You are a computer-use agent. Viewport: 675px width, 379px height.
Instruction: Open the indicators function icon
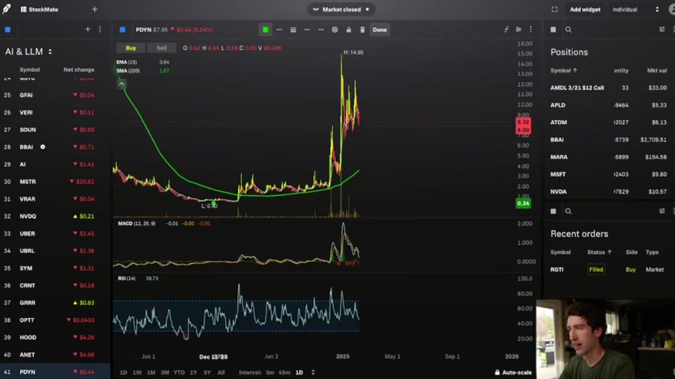[506, 29]
